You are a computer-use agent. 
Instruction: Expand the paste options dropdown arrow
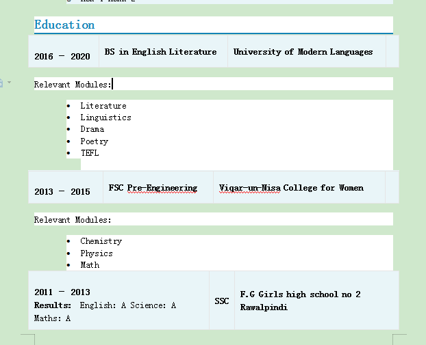(x=9, y=83)
